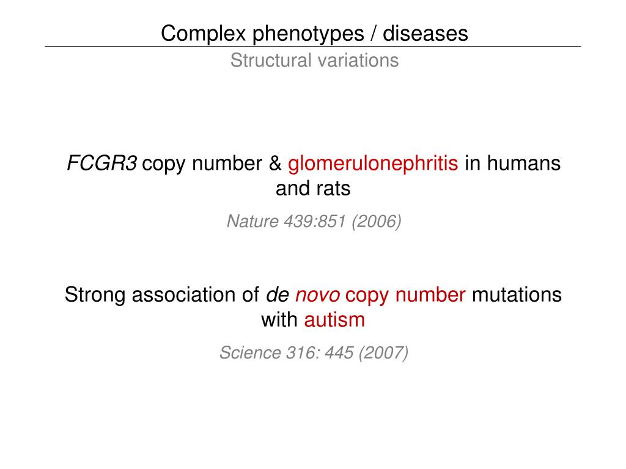Click the black 'copy number' text after FCGR3
This screenshot has height=469, width=626.
(x=202, y=164)
